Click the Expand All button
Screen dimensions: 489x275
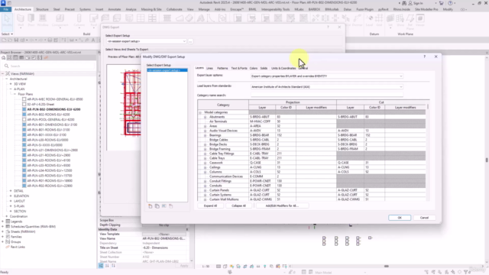click(211, 205)
